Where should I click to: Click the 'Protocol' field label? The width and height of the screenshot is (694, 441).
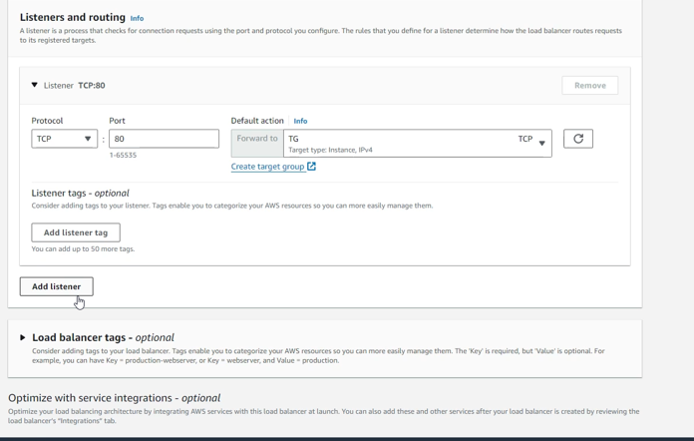click(47, 121)
